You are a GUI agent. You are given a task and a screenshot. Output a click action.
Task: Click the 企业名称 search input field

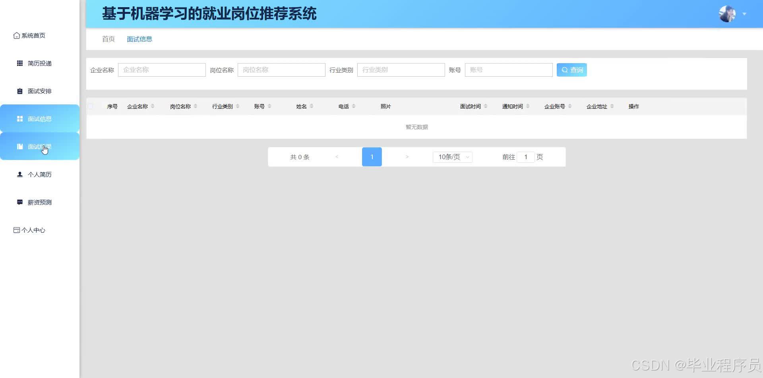click(161, 69)
